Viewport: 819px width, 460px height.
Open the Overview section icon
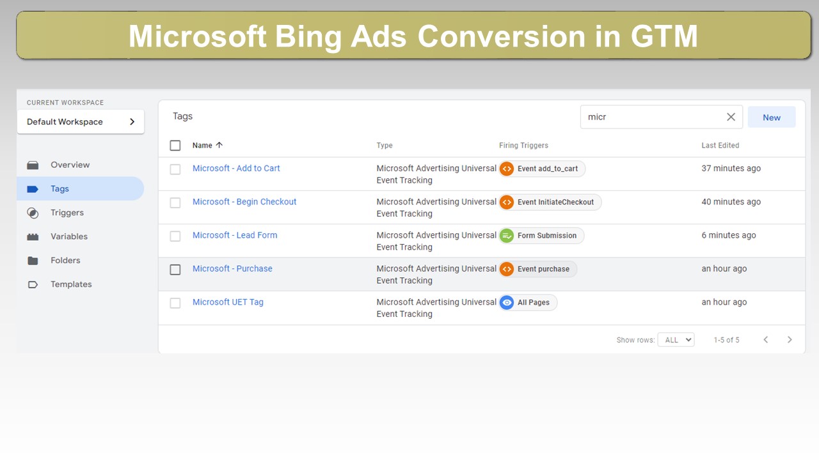(33, 165)
